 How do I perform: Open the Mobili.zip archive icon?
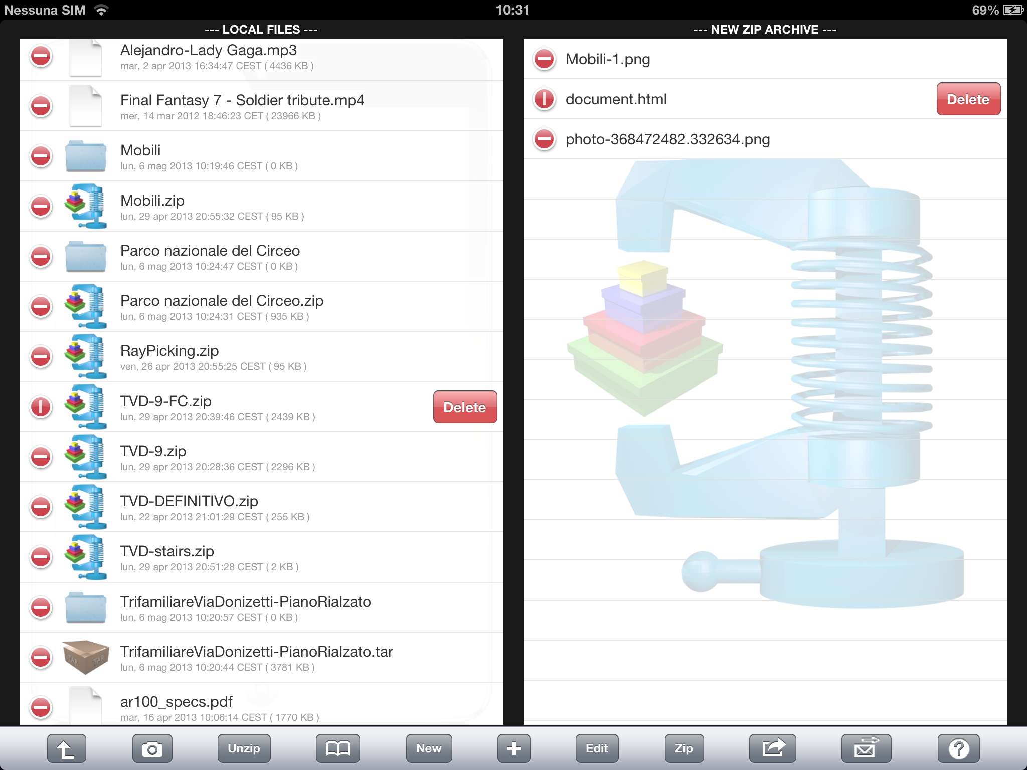pos(86,206)
